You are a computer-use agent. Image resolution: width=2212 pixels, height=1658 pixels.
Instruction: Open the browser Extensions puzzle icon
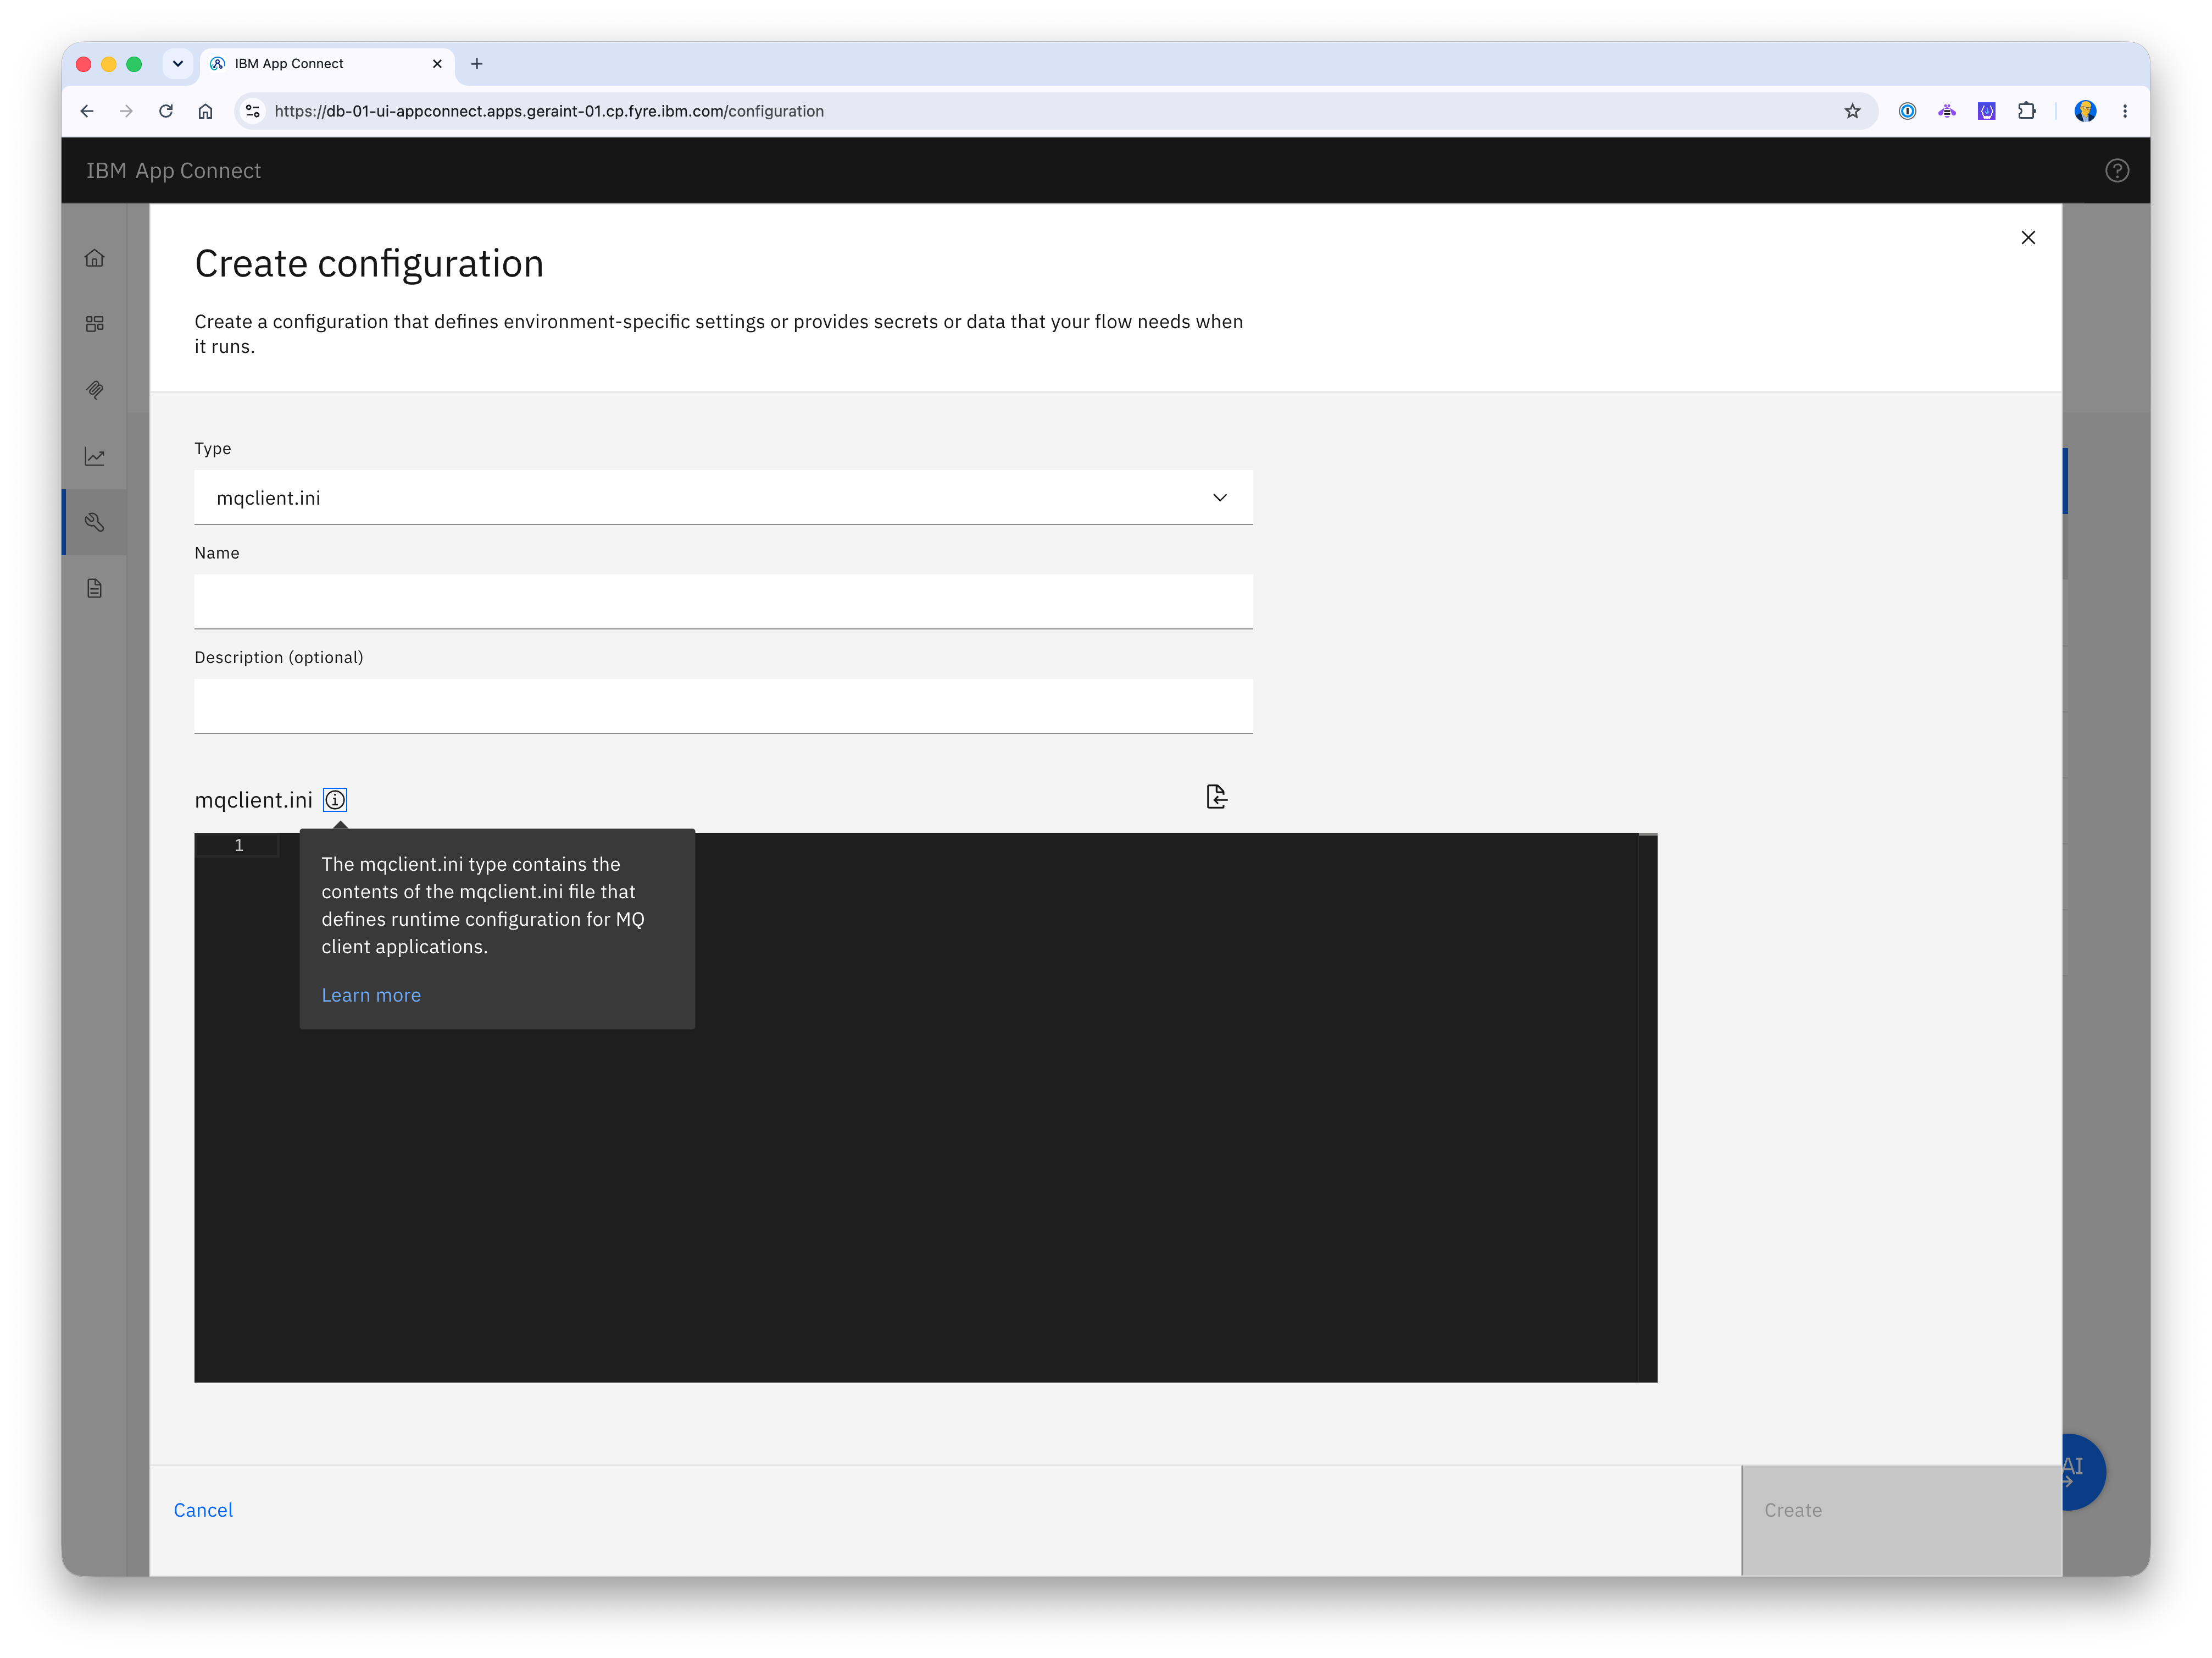point(2026,111)
